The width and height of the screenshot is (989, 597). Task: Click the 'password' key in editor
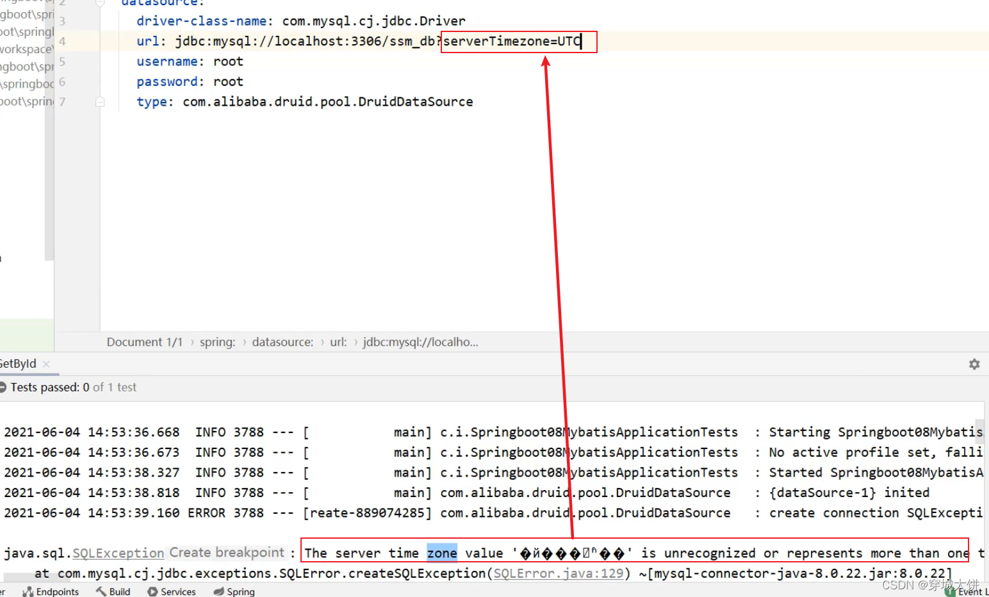tap(167, 82)
